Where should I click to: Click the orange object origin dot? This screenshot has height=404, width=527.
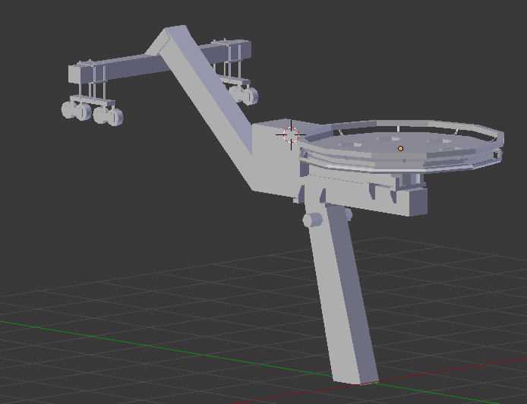pyautogui.click(x=401, y=148)
